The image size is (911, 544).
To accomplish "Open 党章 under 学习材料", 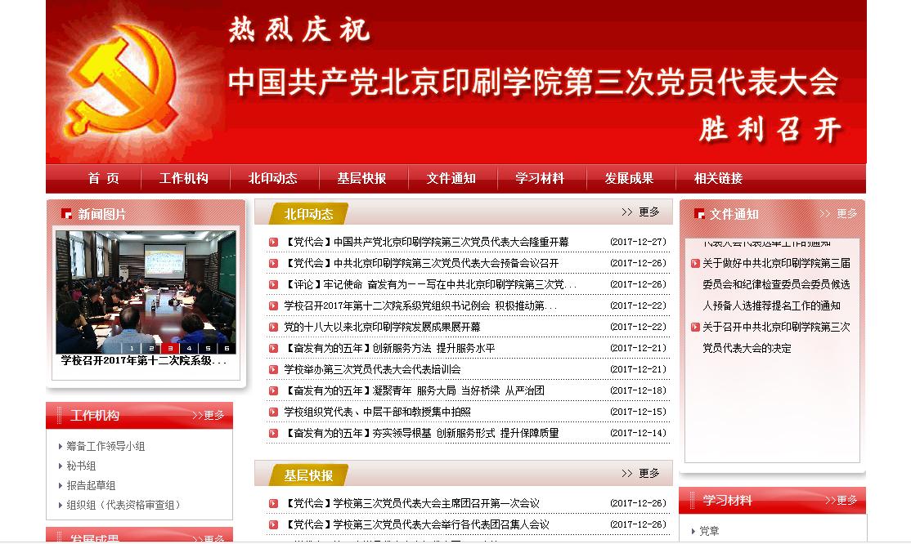I will point(709,531).
